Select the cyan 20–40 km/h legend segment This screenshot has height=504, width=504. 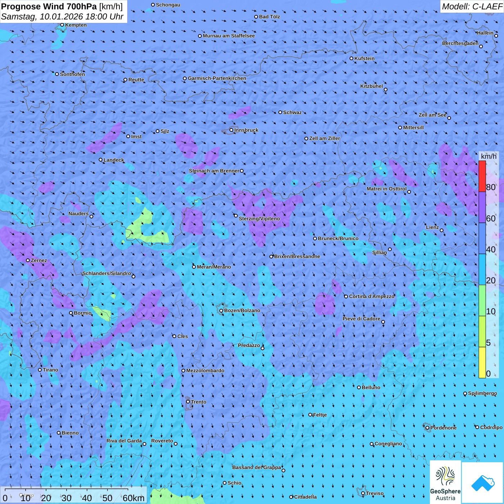point(482,269)
